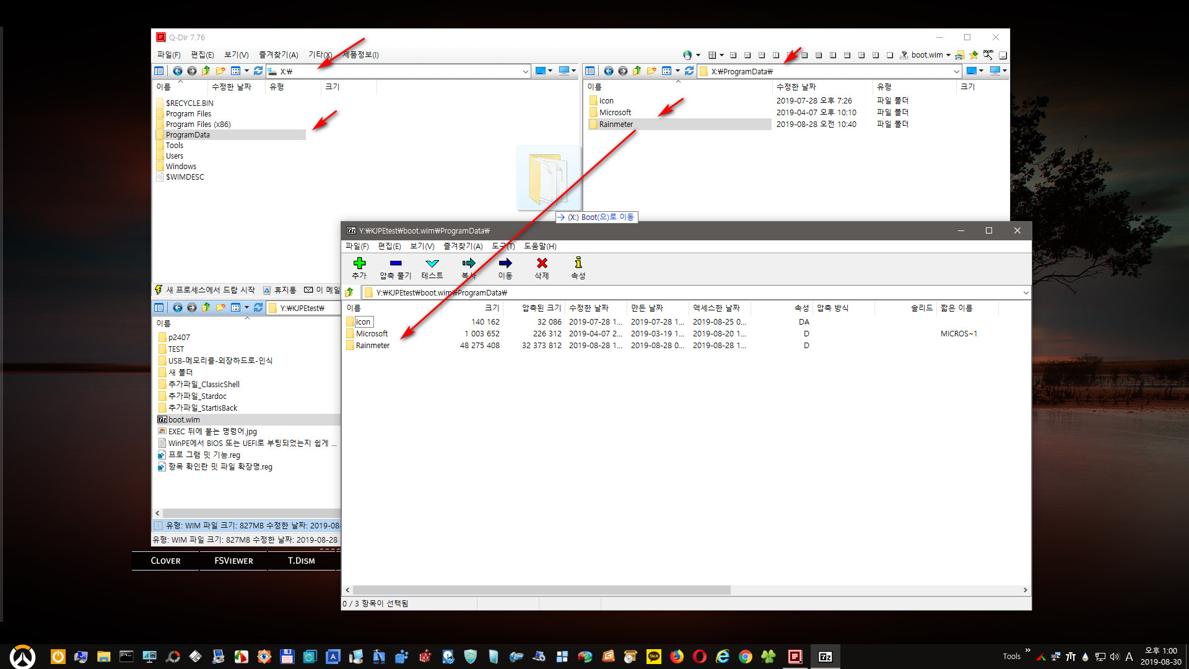Click the new folder icon in the X:\ pane
This screenshot has height=669, width=1189.
pos(220,71)
